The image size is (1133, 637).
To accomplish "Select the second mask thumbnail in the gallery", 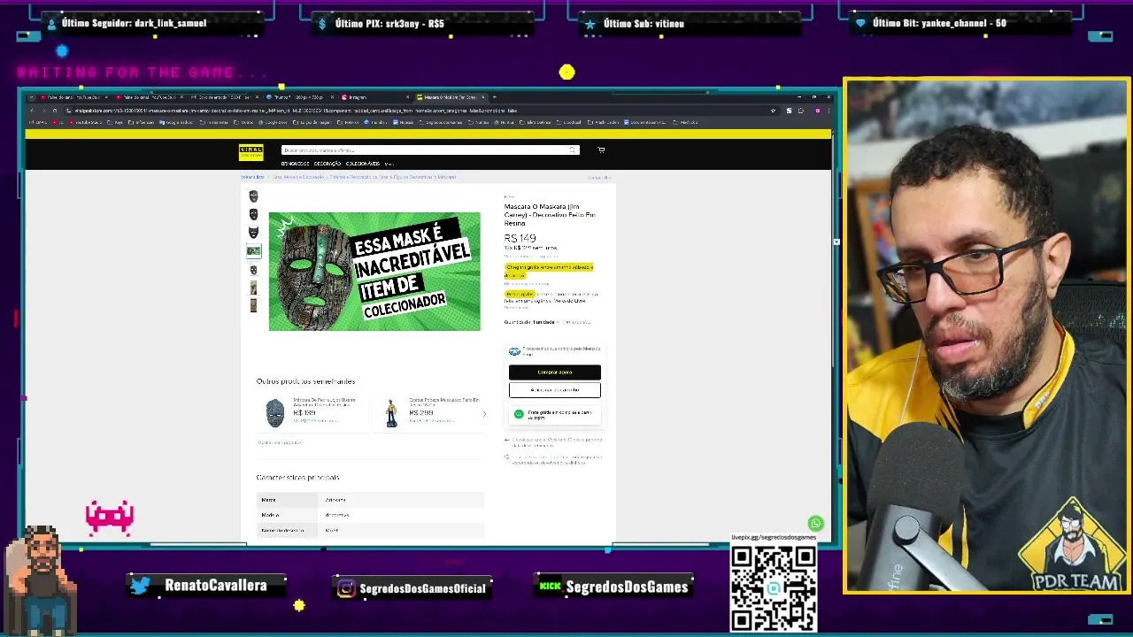I will tap(253, 214).
